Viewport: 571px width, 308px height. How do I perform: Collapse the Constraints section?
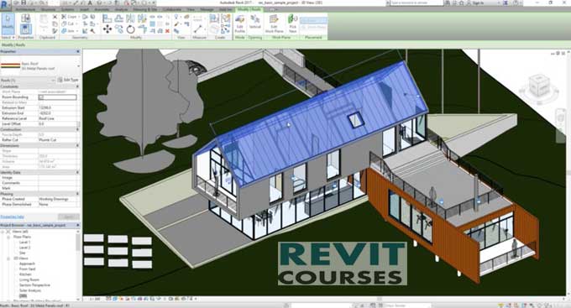click(x=77, y=86)
